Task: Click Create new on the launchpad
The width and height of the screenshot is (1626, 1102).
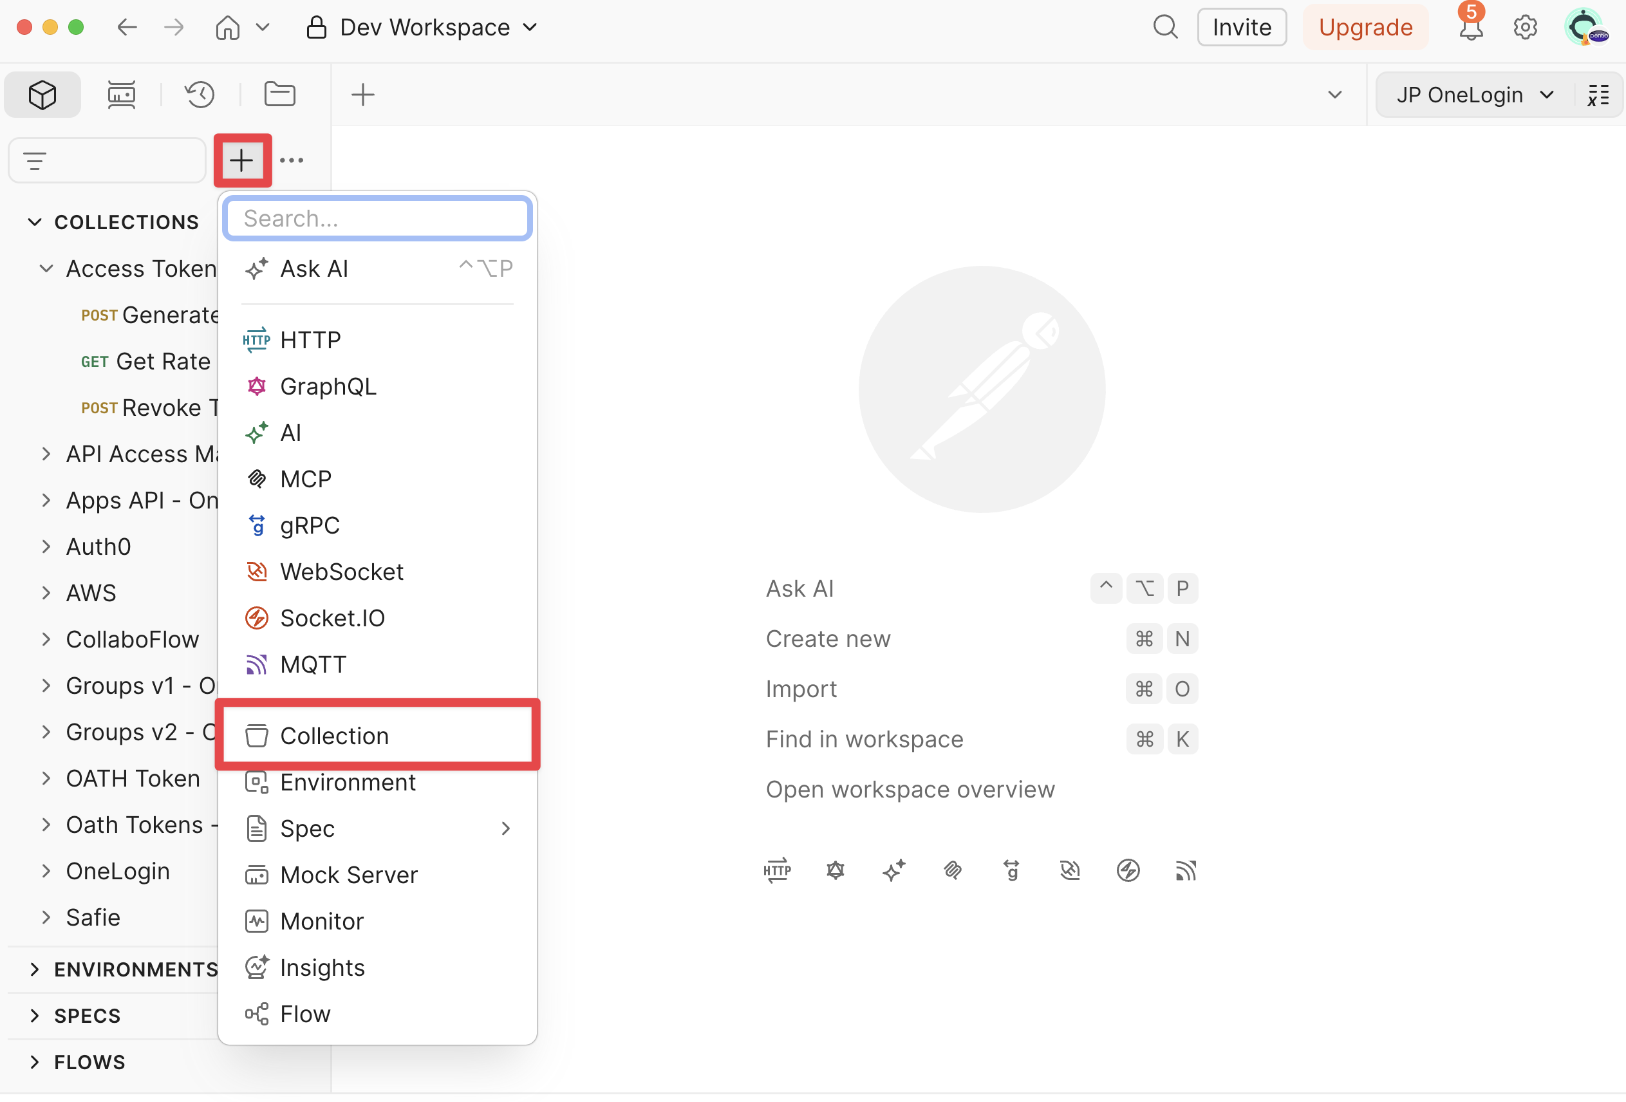Action: point(828,639)
